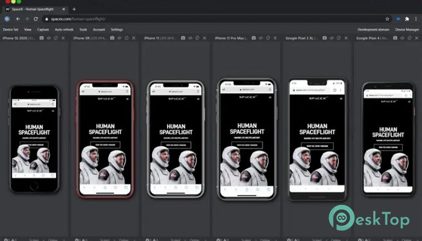This screenshot has width=422, height=241.
Task: Open the Device Set menu
Action: point(10,30)
